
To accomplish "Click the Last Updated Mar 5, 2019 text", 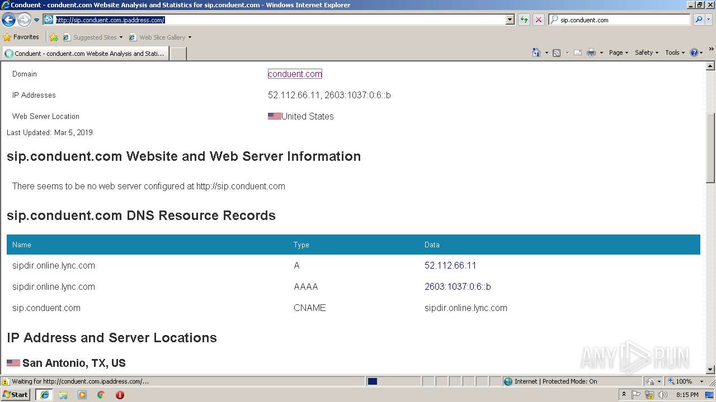I will [50, 132].
